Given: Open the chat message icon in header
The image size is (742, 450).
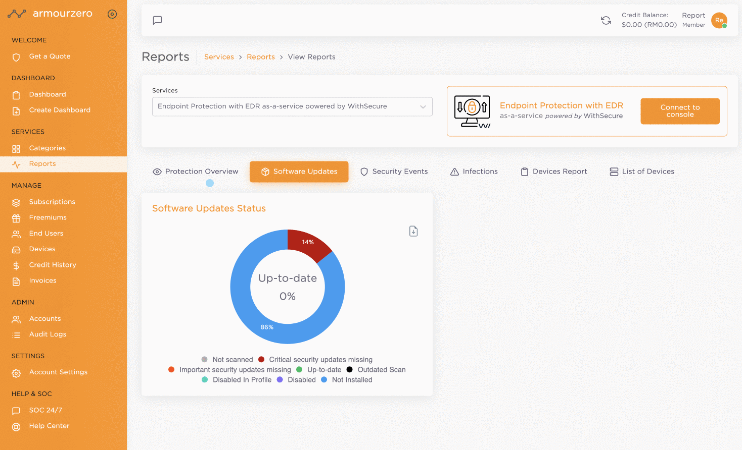Looking at the screenshot, I should tap(158, 20).
